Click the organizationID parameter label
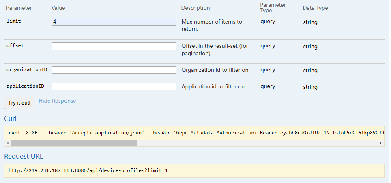391x183 pixels. [x=27, y=70]
